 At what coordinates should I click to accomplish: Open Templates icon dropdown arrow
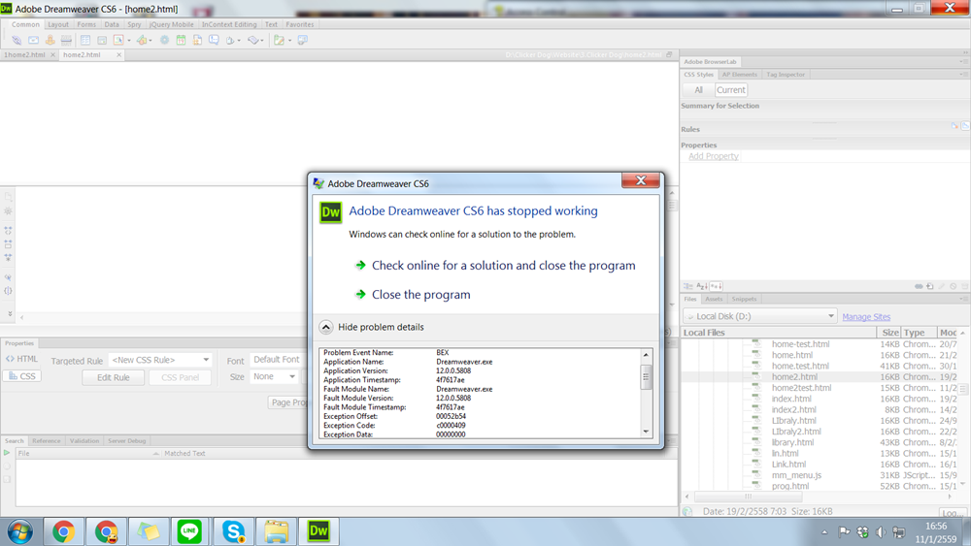[289, 41]
